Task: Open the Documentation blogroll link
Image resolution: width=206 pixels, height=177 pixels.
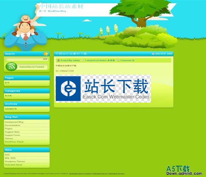Action: tap(13, 125)
